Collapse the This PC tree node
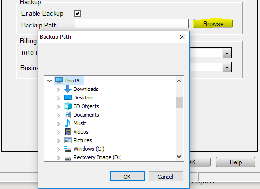260x189 pixels. tap(49, 81)
